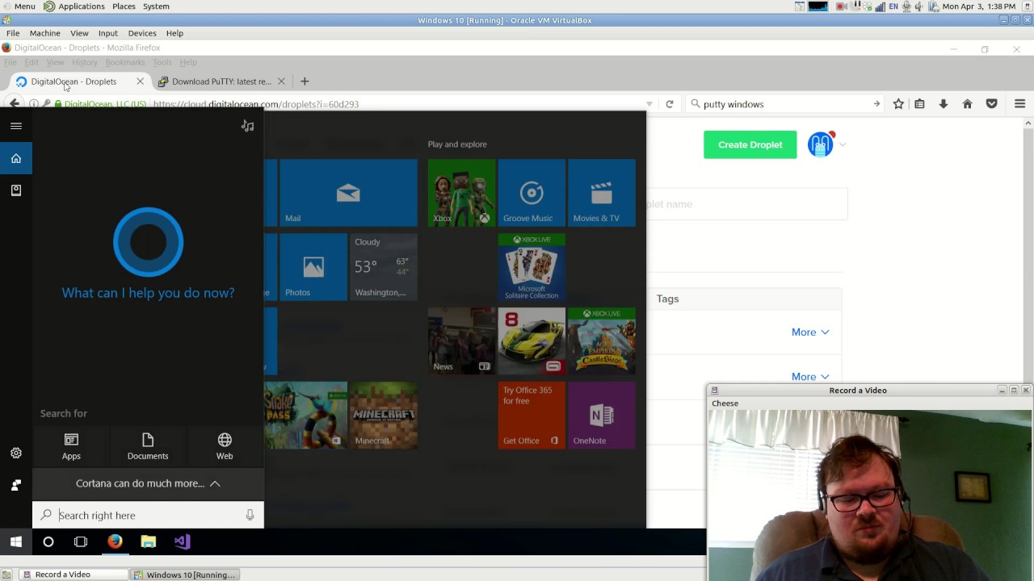The image size is (1034, 581).
Task: Click the Search right here box
Action: click(148, 515)
